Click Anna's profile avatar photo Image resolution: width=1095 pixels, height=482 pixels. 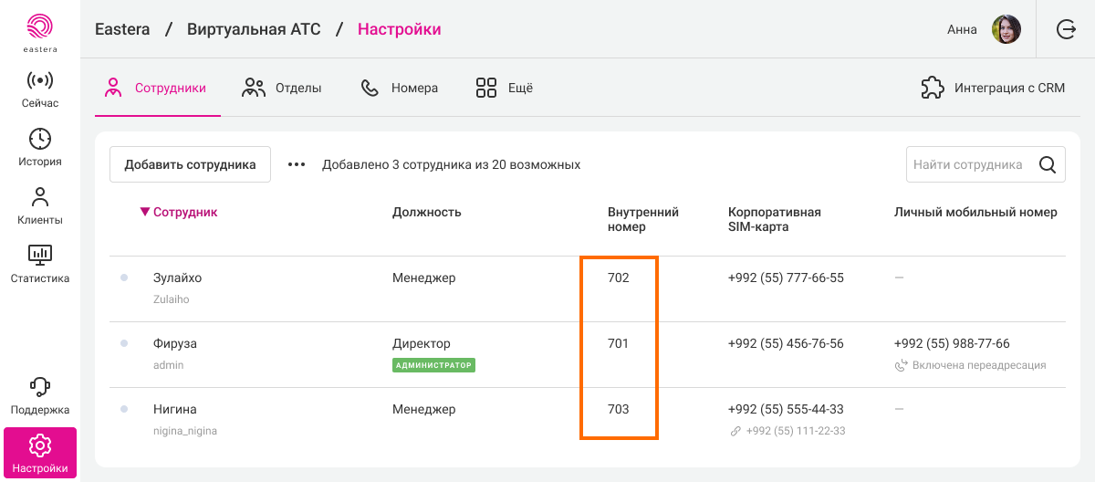click(1006, 29)
